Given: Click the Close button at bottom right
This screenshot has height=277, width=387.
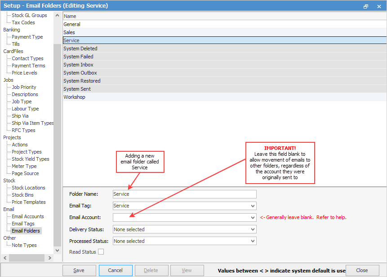Looking at the screenshot, I should coord(362,270).
